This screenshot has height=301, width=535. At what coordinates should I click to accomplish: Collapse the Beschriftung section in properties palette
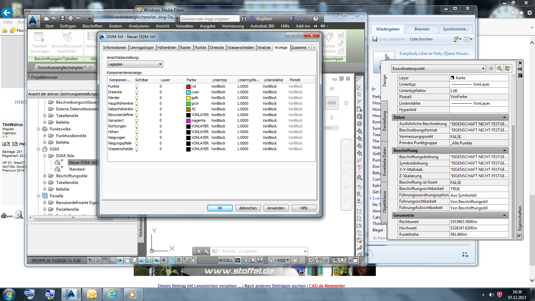504,150
